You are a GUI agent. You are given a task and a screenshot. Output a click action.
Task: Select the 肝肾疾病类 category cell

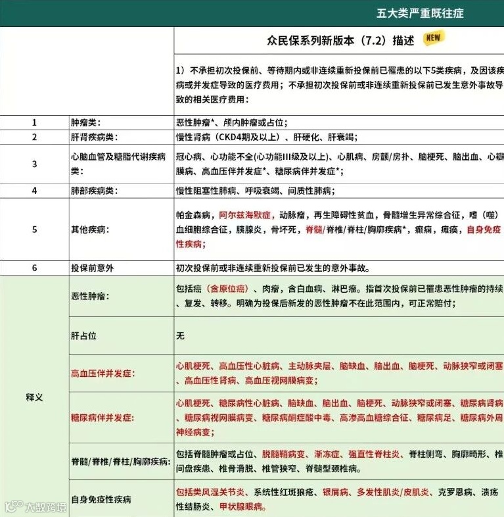[122, 137]
